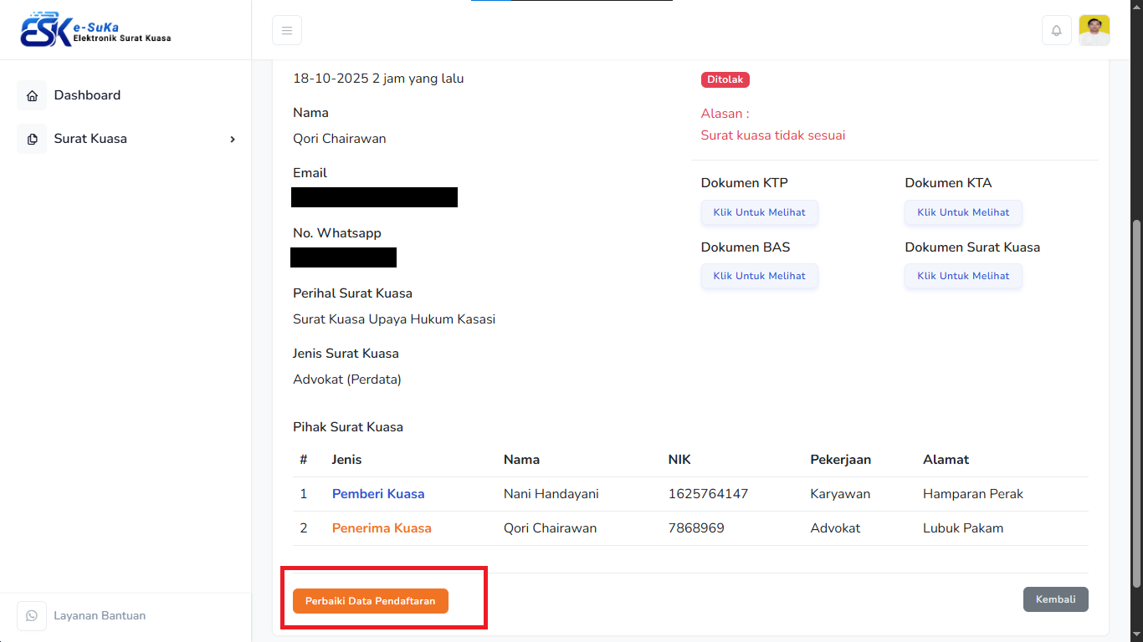Click the Ditolak status badge

point(725,80)
